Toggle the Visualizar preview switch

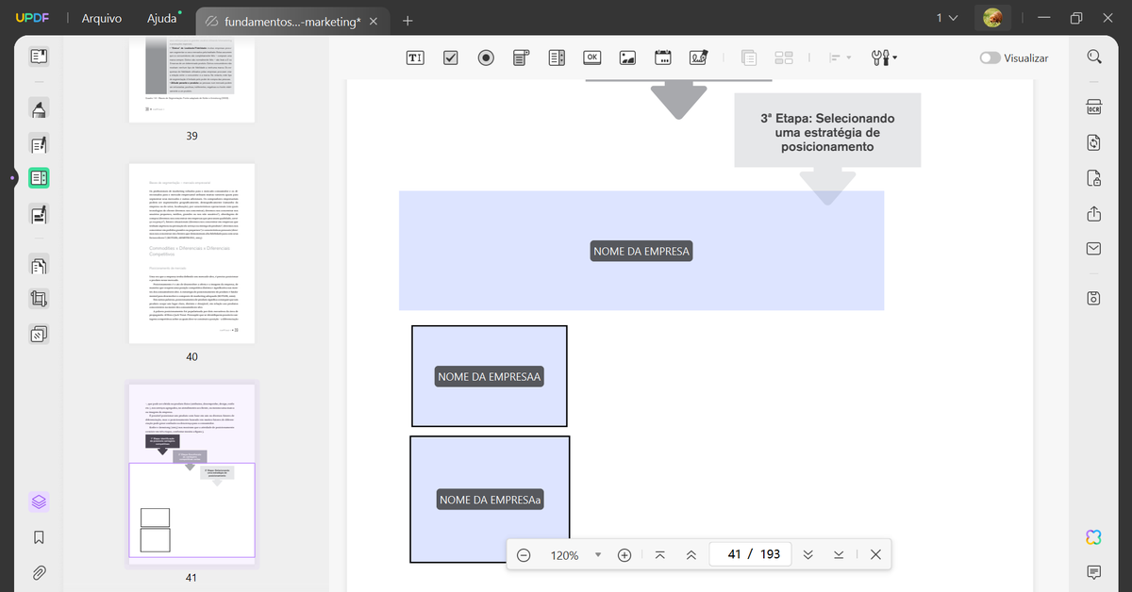pyautogui.click(x=990, y=58)
